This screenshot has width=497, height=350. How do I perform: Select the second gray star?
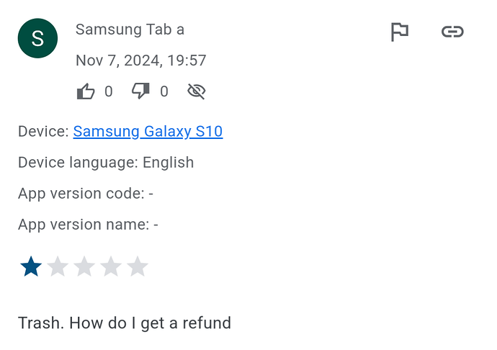58,266
